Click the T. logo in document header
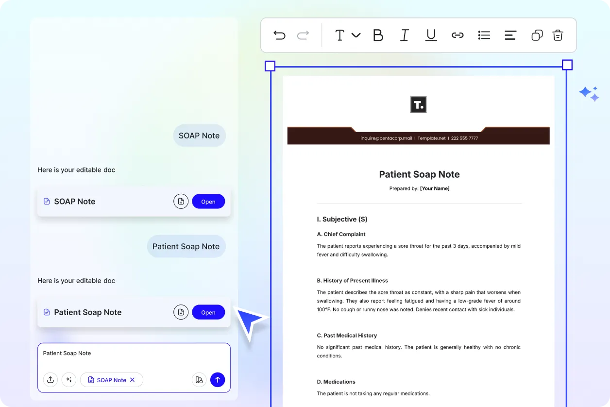The image size is (610, 407). coord(419,104)
